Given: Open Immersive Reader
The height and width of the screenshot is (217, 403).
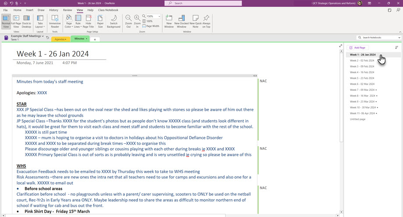Looking at the screenshot, I should (55, 21).
